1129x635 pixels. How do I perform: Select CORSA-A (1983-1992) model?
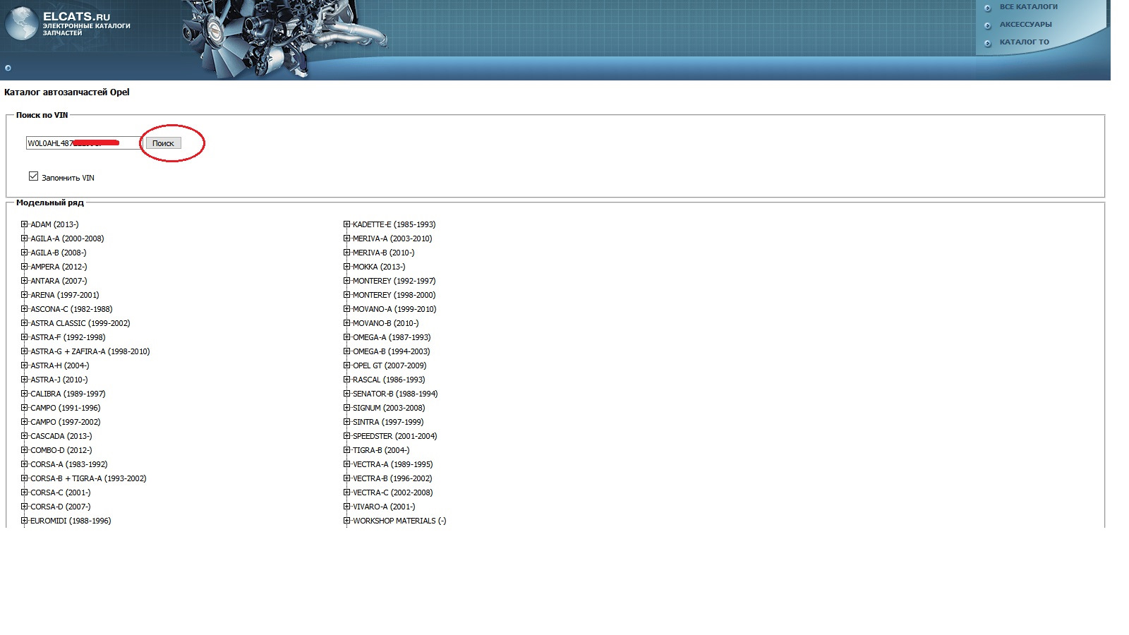[69, 464]
